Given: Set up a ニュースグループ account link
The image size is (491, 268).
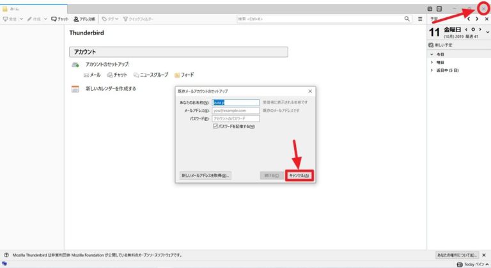Looking at the screenshot, I should (151, 75).
